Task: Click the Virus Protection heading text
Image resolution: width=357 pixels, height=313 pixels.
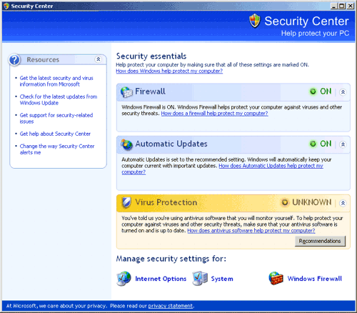Action: click(166, 202)
